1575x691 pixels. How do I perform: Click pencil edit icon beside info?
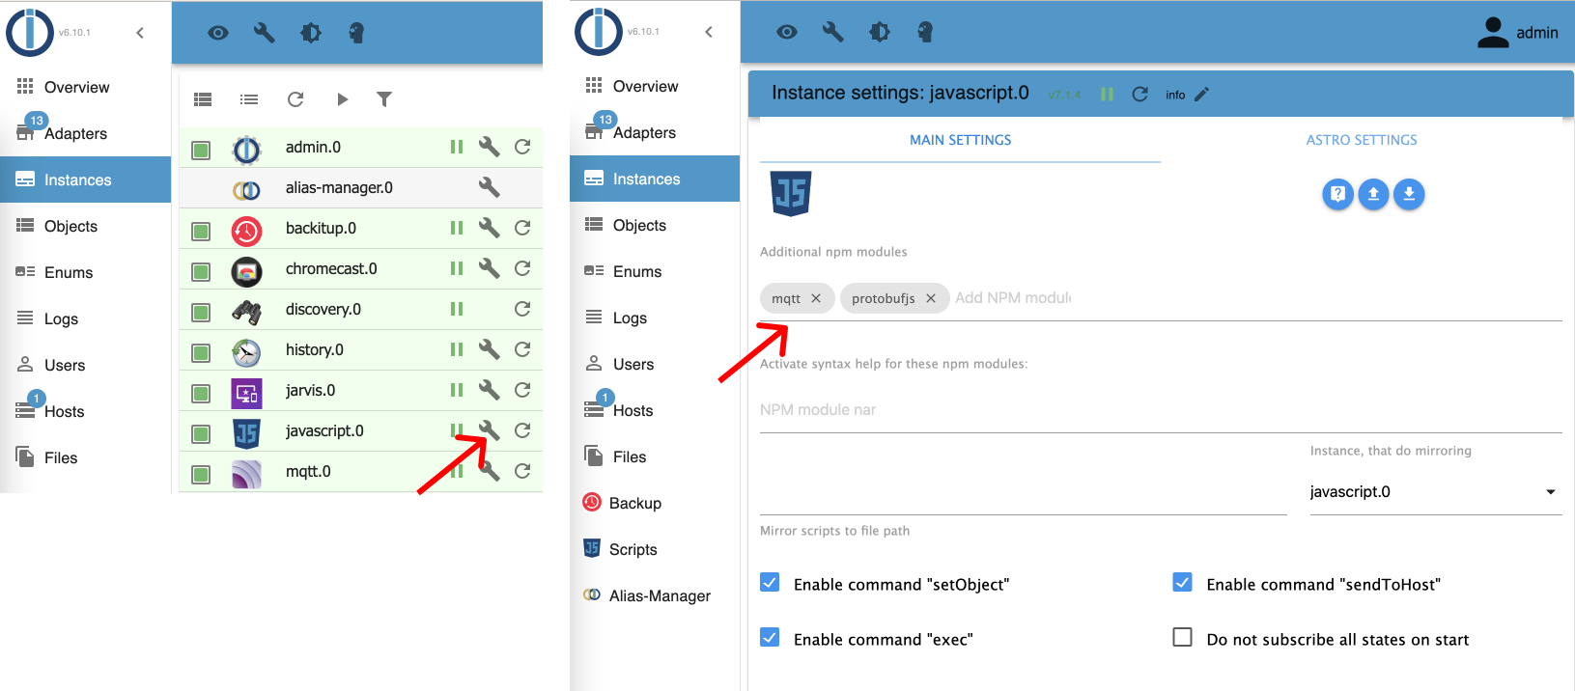coord(1201,95)
